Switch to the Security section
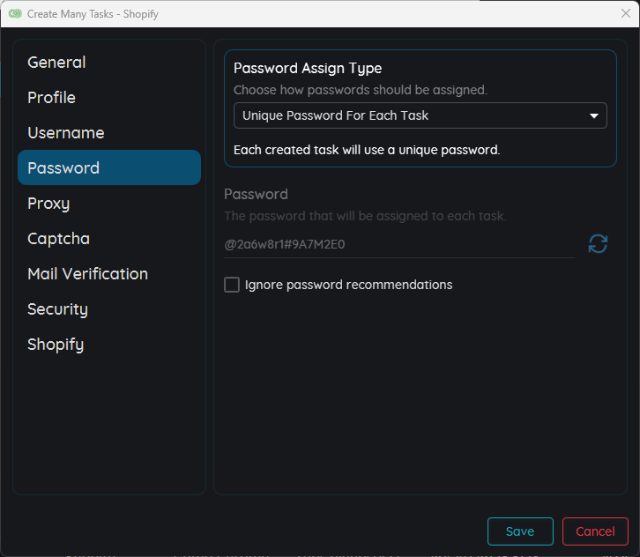640x557 pixels. (57, 309)
